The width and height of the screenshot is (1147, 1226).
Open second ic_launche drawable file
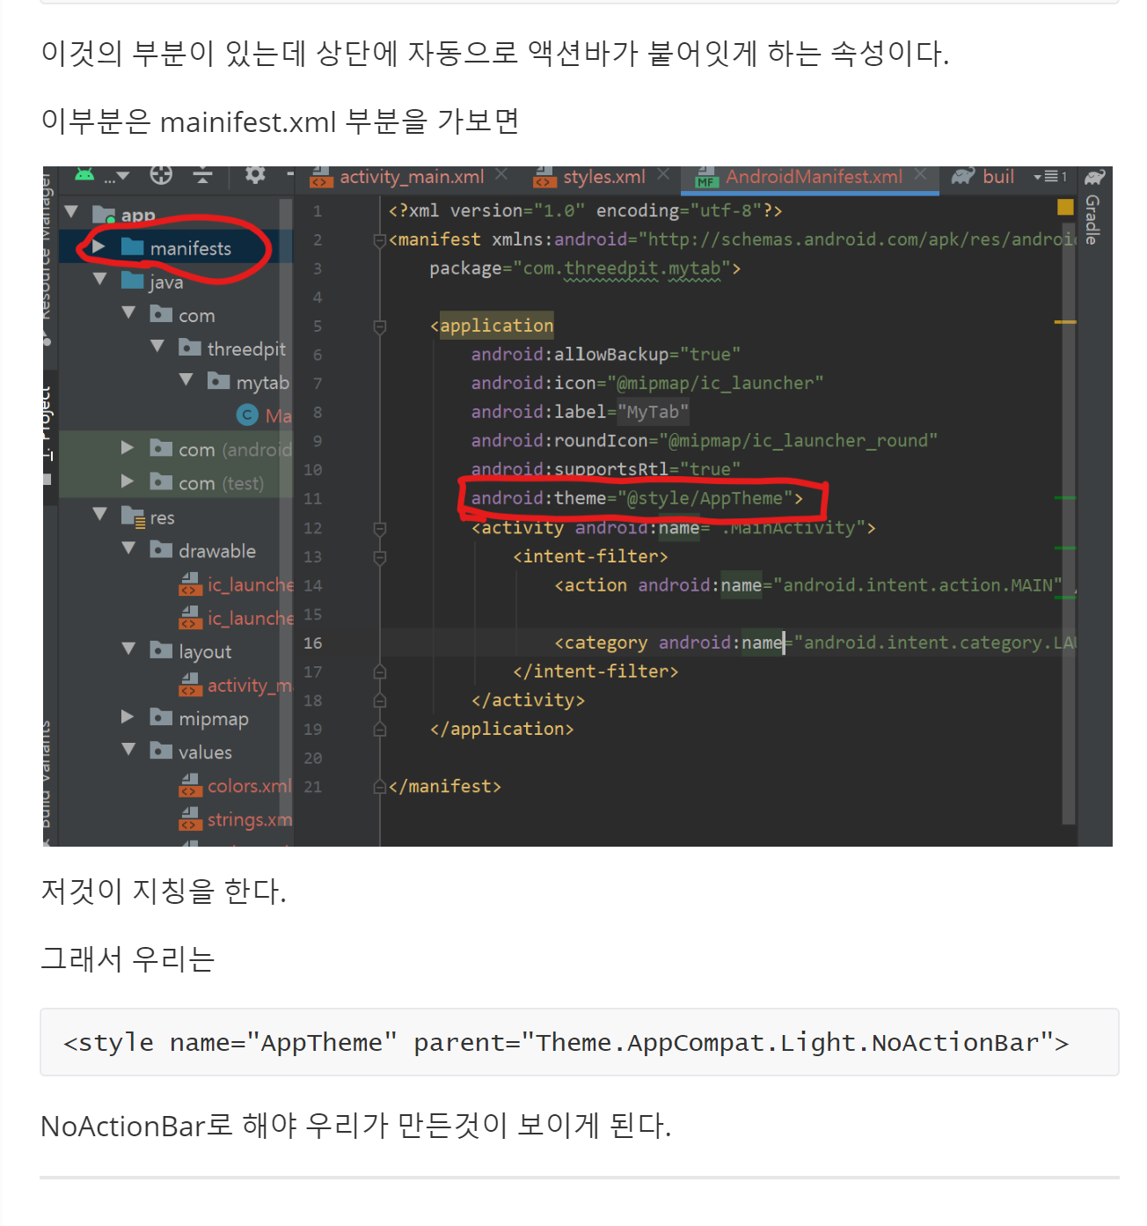click(x=236, y=618)
